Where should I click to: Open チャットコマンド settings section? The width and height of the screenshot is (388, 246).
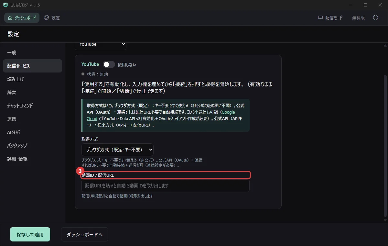[32, 106]
